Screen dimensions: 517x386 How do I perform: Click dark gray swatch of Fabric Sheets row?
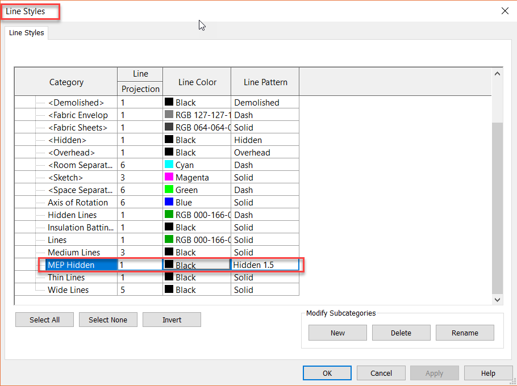[169, 127]
